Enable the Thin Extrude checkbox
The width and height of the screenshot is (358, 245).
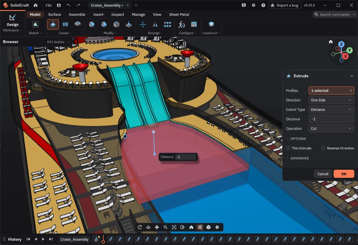pos(288,148)
